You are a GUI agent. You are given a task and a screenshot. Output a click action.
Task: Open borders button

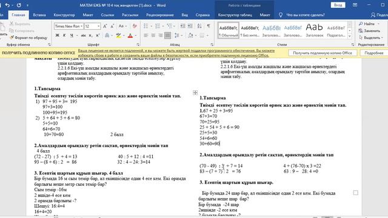coord(202,36)
